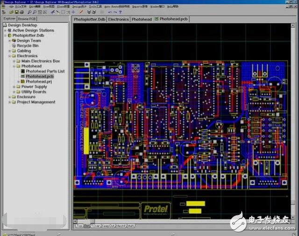Screen dimensions: 299x236
Task: Click the Design Desktop root icon
Action: point(5,25)
